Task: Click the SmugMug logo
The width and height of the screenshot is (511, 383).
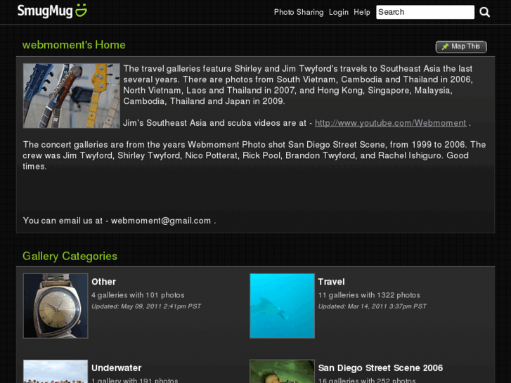Action: pos(52,11)
